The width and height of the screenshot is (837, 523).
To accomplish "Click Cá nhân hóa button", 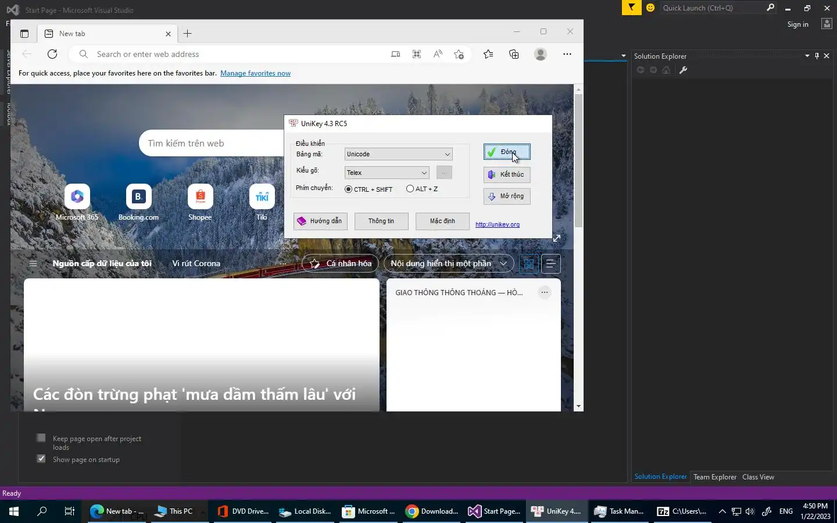I will click(x=341, y=263).
